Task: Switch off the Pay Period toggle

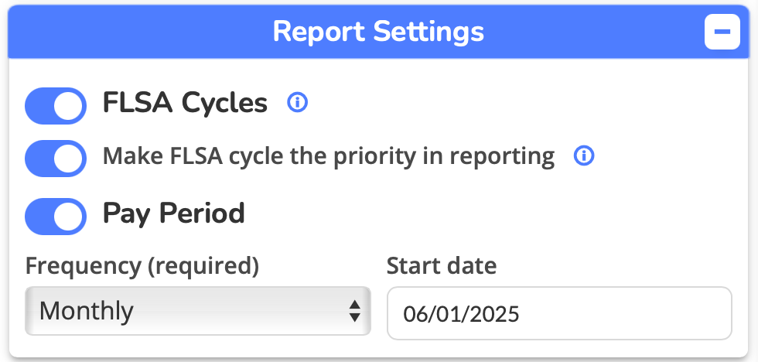Action: [x=56, y=217]
